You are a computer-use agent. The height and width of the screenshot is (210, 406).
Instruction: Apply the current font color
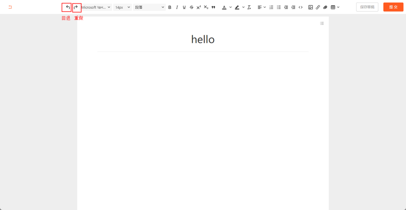(x=224, y=7)
